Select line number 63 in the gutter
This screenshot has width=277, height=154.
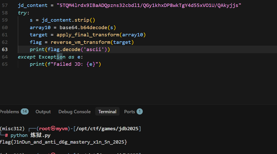[5, 50]
